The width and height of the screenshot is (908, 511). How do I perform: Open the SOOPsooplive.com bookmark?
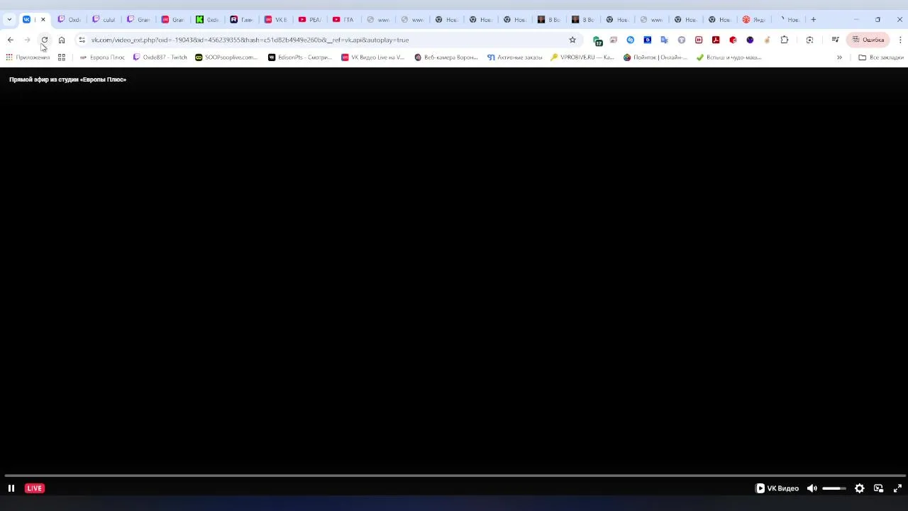click(226, 57)
